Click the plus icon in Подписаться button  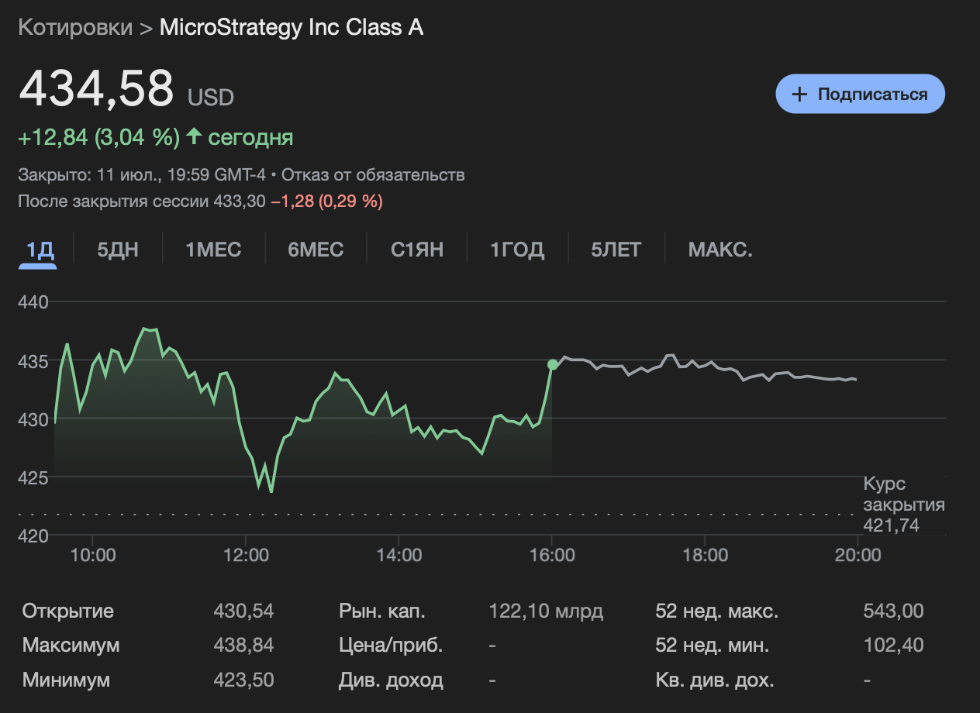pyautogui.click(x=799, y=95)
